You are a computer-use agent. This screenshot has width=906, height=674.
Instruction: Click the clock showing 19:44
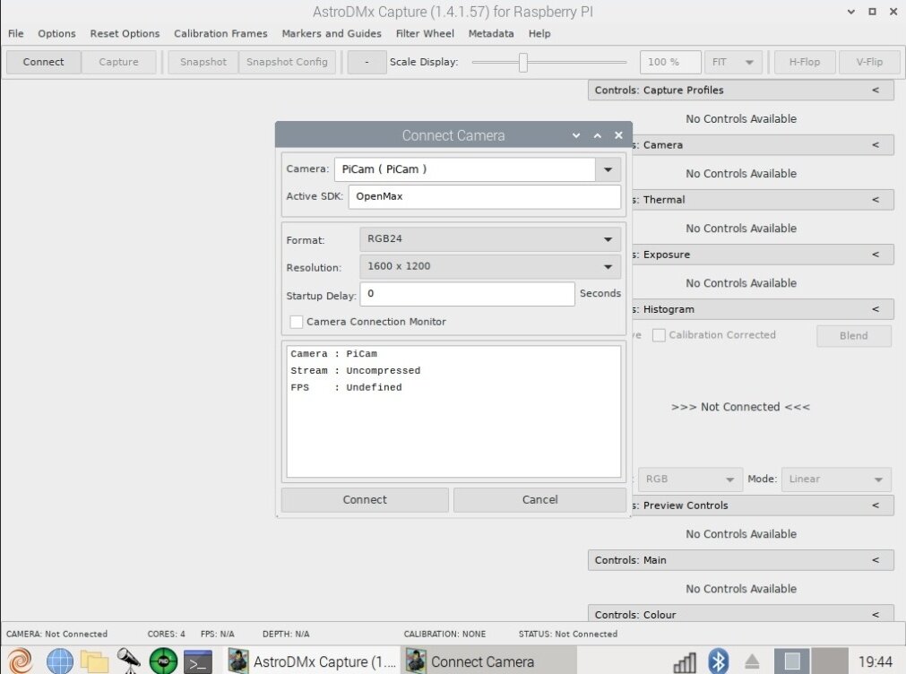(876, 661)
